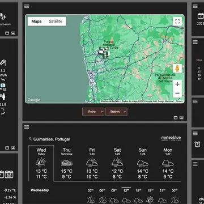Click Thursday's overcast cloud forecast icon
Viewport: 204px width, 204px height.
[x=66, y=163]
